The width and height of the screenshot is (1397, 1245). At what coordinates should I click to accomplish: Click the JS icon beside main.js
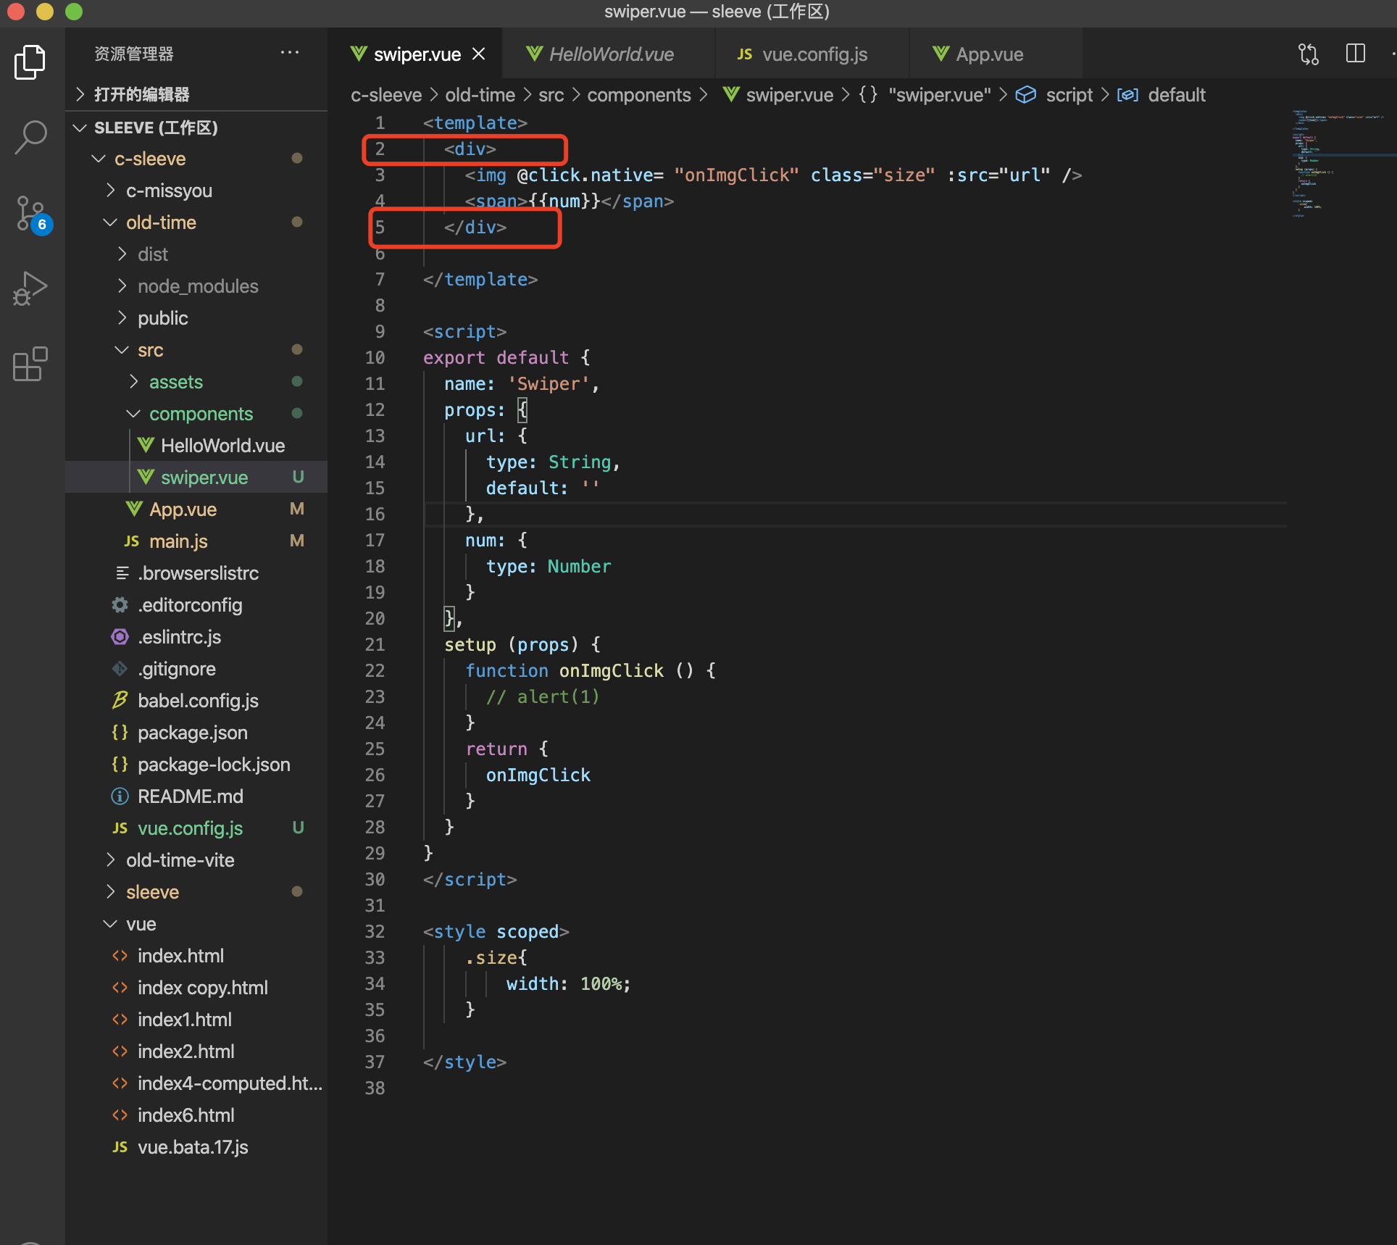tap(131, 541)
